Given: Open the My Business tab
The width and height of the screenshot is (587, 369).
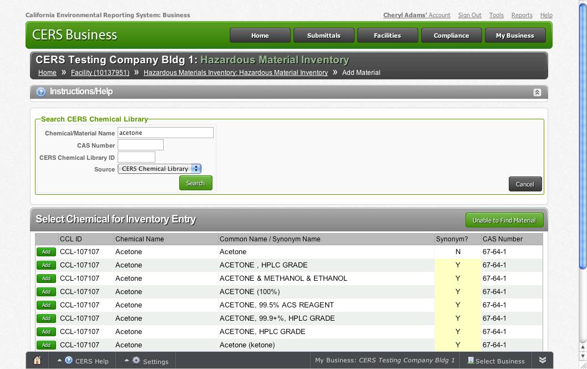Looking at the screenshot, I should point(515,36).
